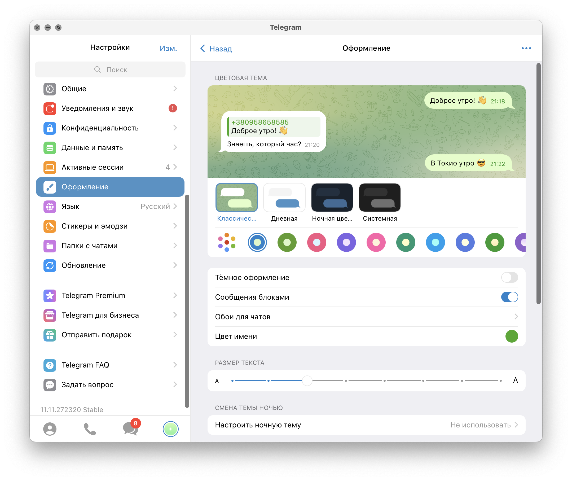Click the General settings gear icon
Image resolution: width=572 pixels, height=481 pixels.
[x=50, y=89]
